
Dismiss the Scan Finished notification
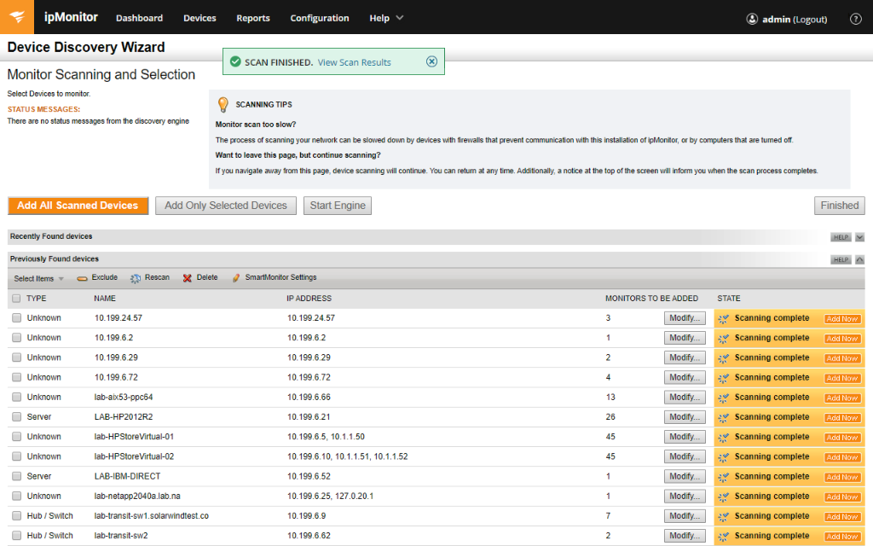[431, 61]
